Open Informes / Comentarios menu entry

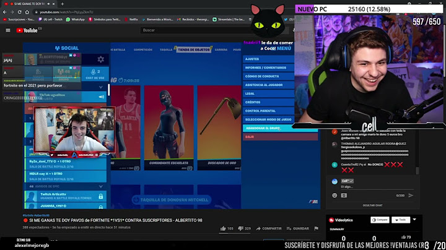click(x=268, y=67)
